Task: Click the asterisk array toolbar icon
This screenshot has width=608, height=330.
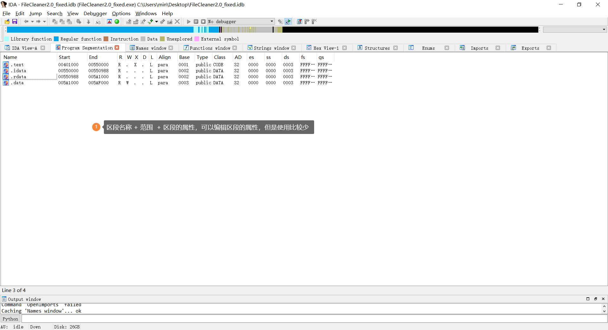Action: 162,22
